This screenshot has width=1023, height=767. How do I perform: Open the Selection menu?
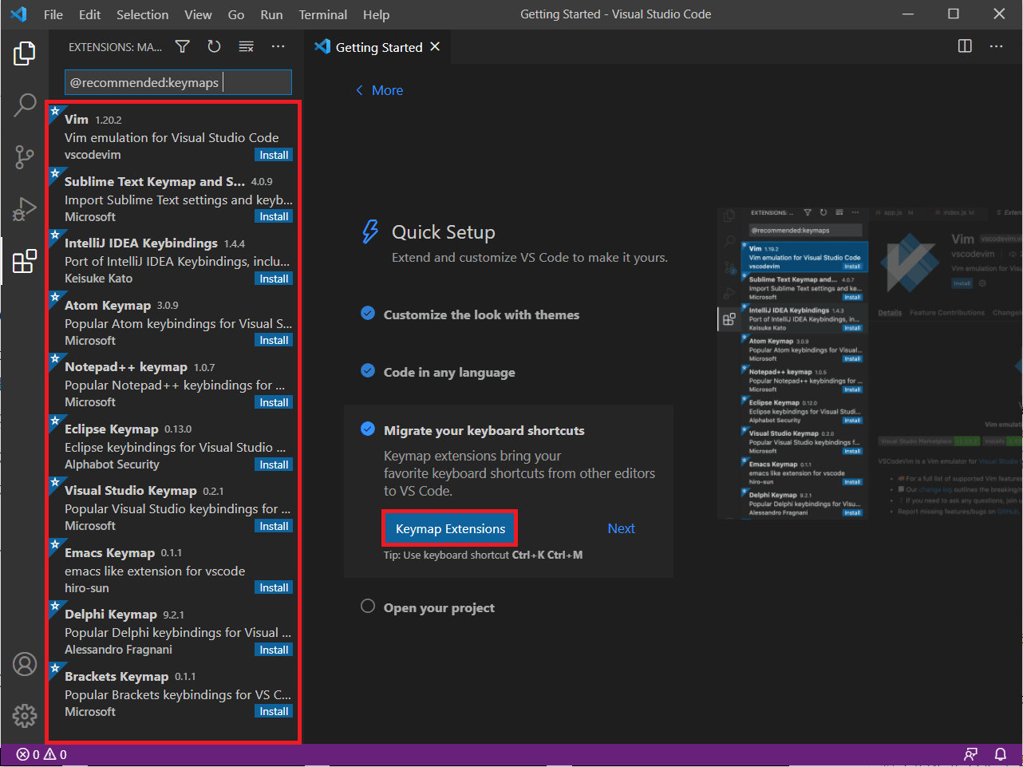(143, 14)
